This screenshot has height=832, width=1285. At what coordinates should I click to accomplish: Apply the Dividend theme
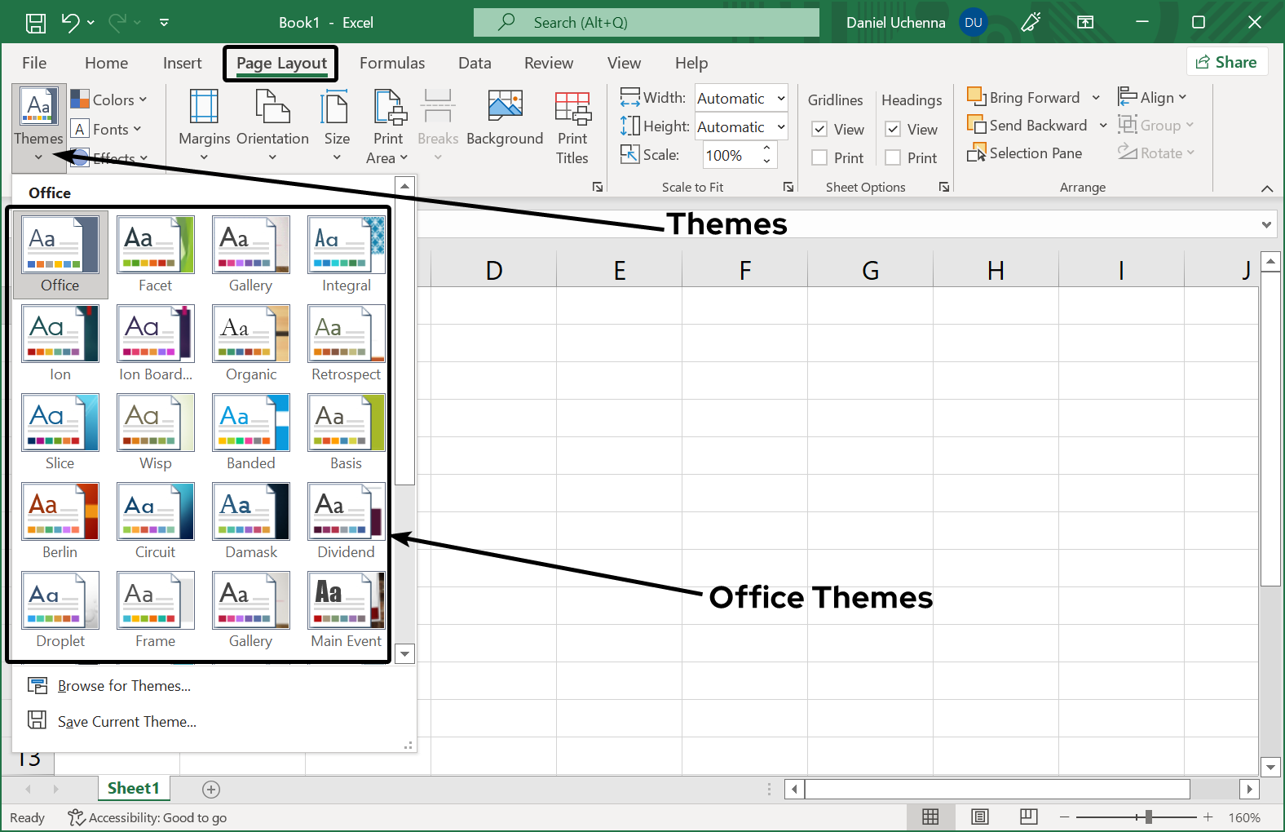coord(346,521)
